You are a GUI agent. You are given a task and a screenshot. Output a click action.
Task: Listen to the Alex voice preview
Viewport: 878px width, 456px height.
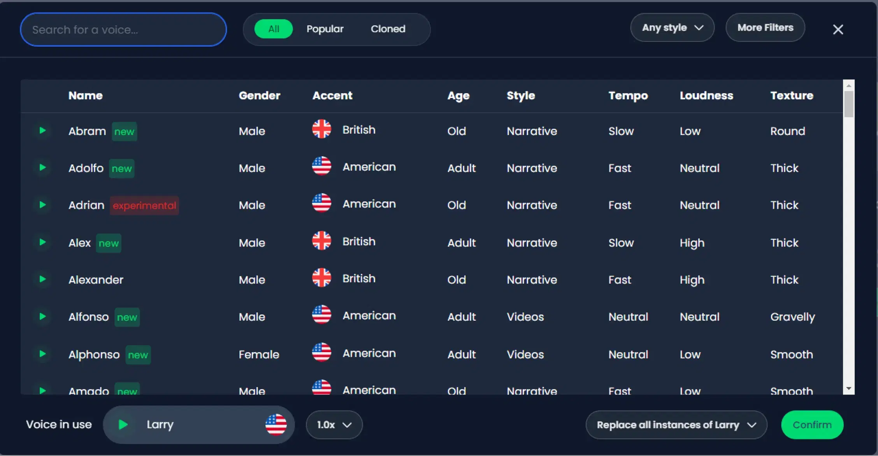click(x=42, y=242)
